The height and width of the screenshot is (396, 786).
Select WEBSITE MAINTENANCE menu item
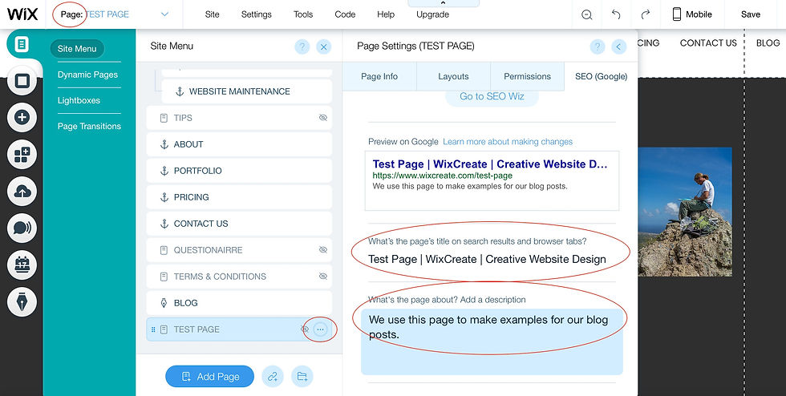click(247, 91)
